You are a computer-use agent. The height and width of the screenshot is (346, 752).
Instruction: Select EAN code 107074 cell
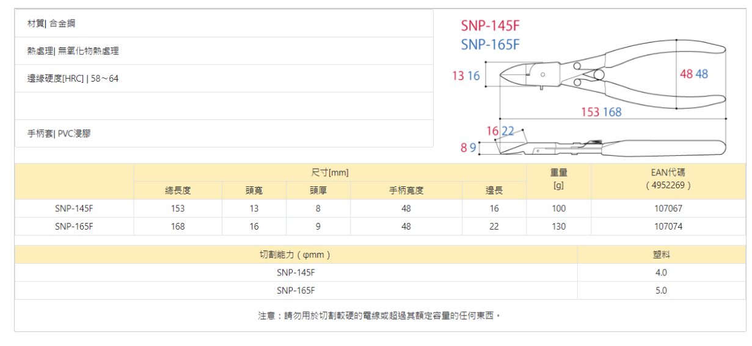[x=668, y=227]
